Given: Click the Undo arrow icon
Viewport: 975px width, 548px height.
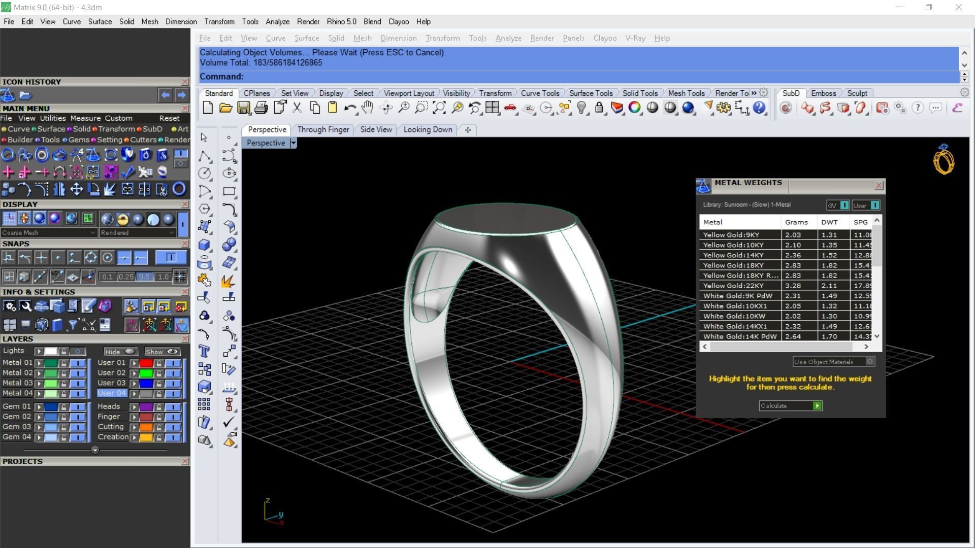Looking at the screenshot, I should click(x=350, y=108).
